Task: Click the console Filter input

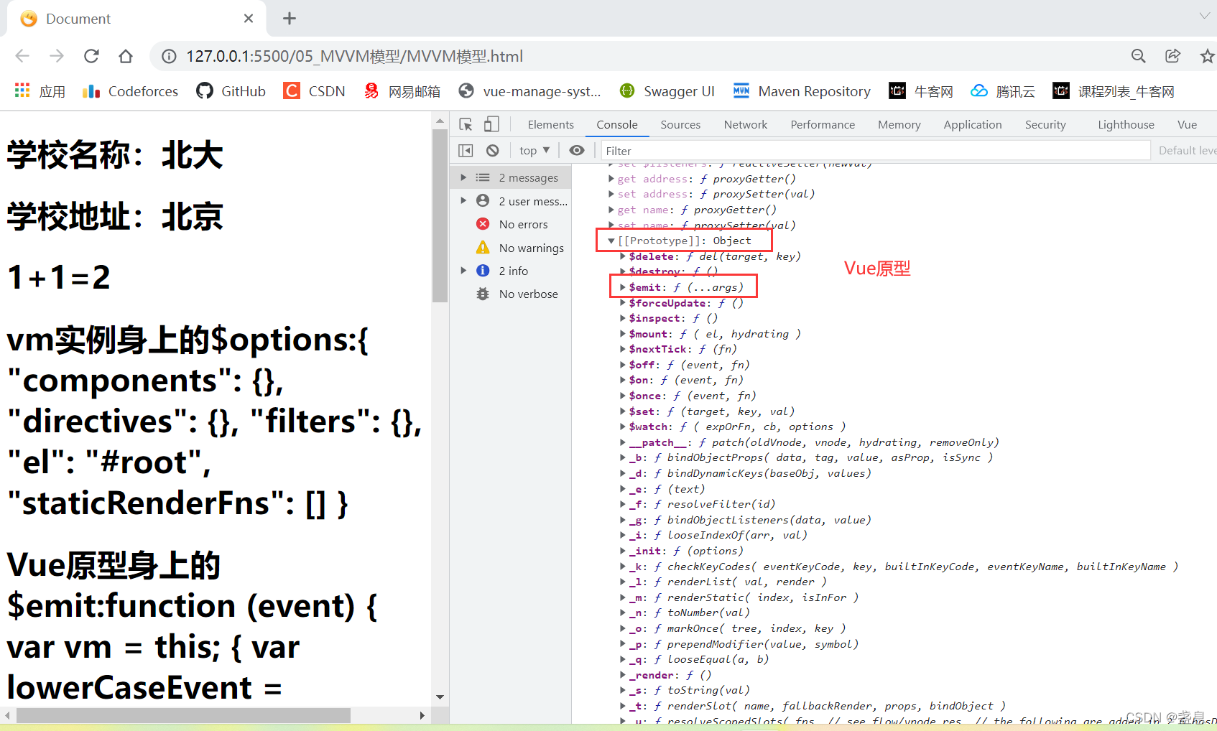Action: tap(875, 151)
